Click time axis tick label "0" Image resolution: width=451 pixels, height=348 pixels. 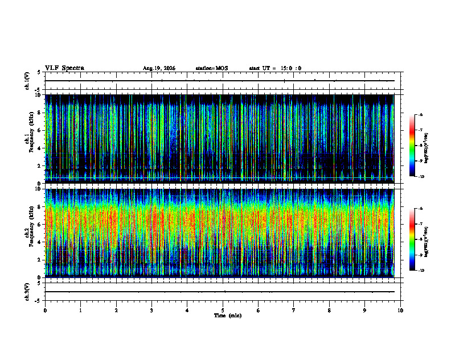(45, 310)
